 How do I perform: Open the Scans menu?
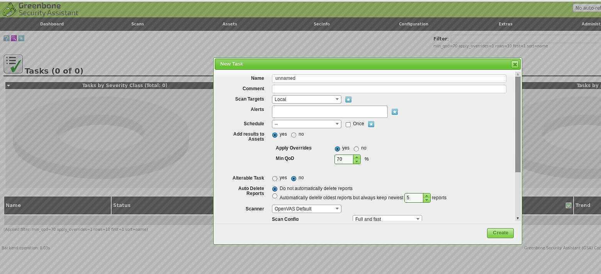point(138,24)
